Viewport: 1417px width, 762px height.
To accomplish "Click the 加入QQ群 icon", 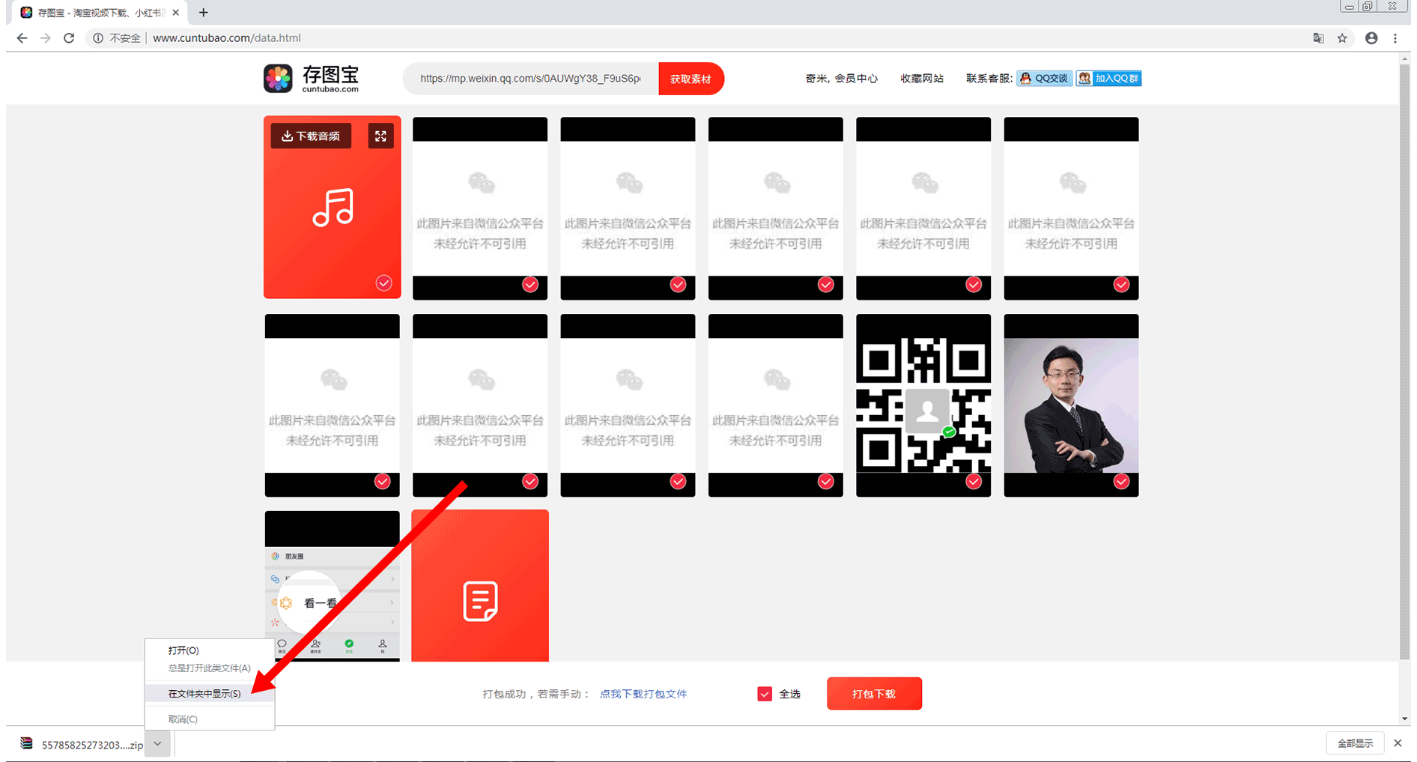I will 1108,79.
